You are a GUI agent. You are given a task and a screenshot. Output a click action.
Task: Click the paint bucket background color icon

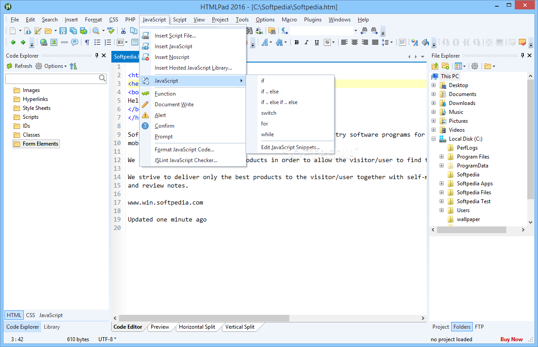(425, 42)
